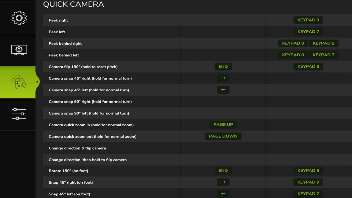
Task: Open the display settings monitor icon
Action: pos(19,50)
